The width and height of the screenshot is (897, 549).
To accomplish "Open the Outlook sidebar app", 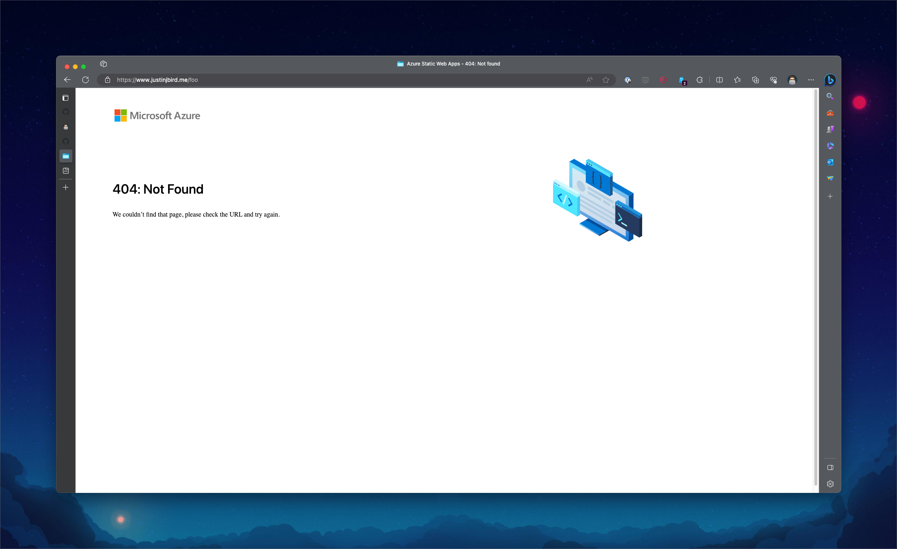I will coord(830,162).
